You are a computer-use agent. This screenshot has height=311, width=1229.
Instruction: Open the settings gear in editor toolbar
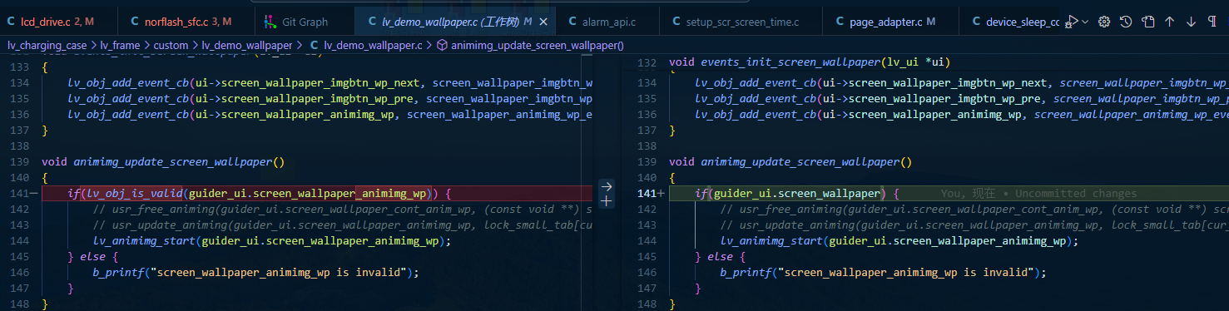point(1104,22)
